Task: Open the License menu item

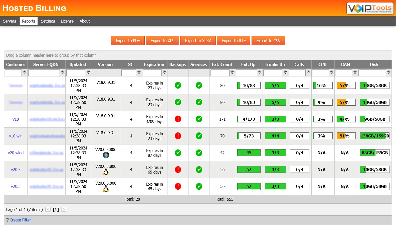Action: pyautogui.click(x=67, y=21)
